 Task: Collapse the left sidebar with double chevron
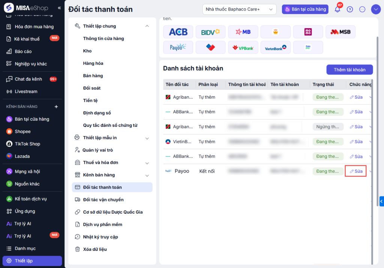59,8
